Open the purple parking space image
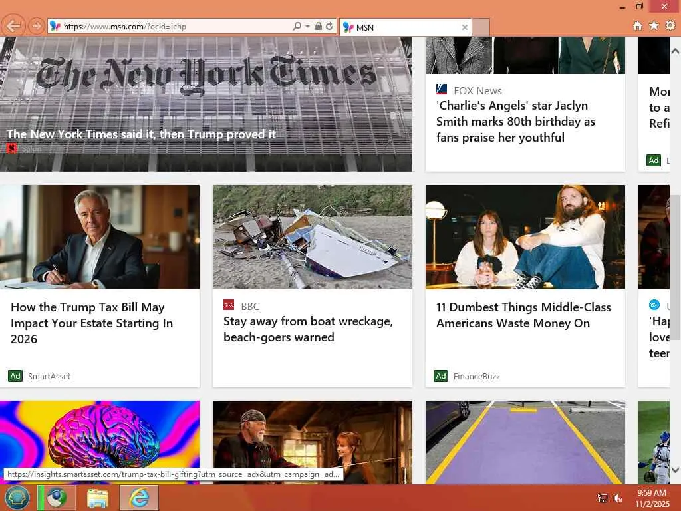Image resolution: width=681 pixels, height=511 pixels. point(525,442)
